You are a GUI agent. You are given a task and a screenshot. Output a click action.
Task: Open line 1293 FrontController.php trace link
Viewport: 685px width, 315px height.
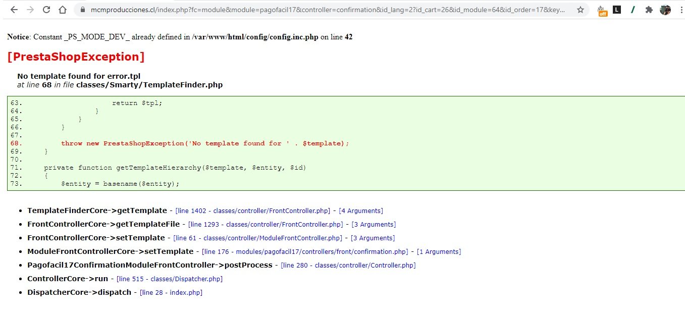coord(266,224)
